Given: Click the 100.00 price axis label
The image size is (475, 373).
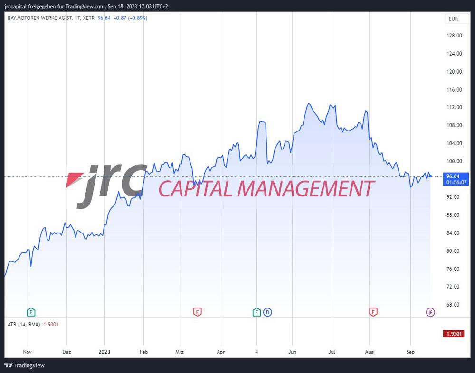Looking at the screenshot, I should pos(454,161).
